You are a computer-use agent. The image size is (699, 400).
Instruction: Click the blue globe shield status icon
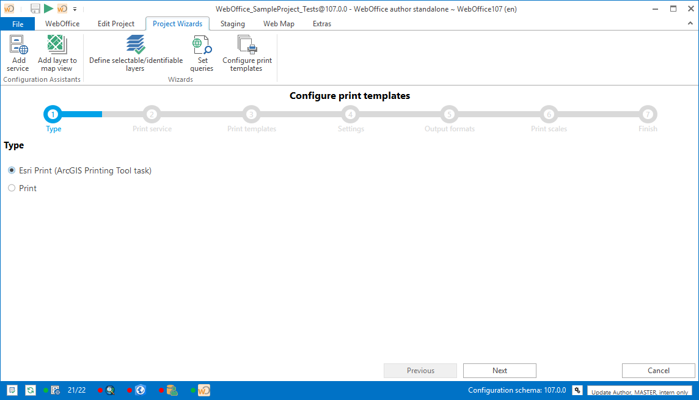click(x=141, y=391)
